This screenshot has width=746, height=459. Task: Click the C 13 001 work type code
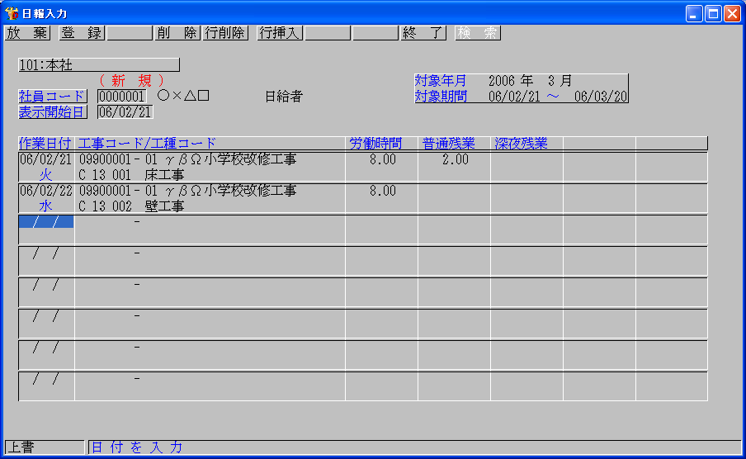click(x=105, y=175)
